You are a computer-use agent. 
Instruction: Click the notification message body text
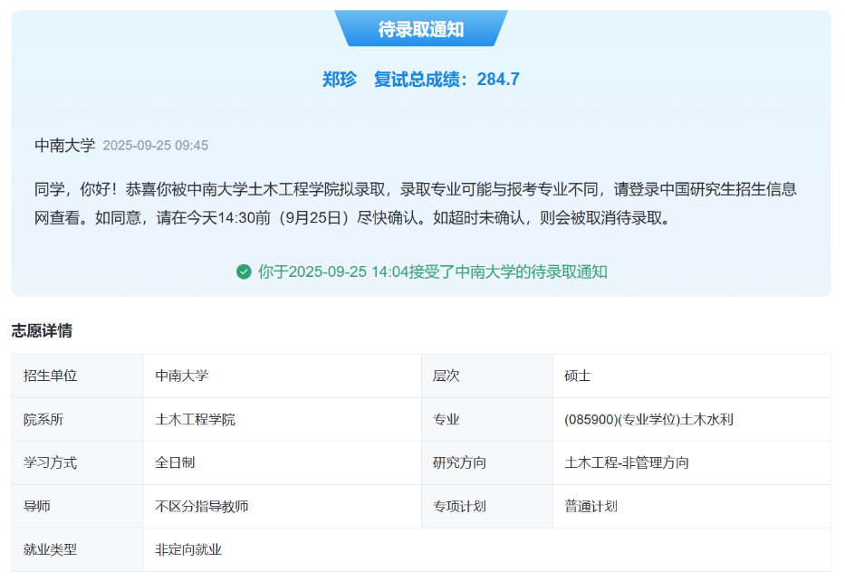(416, 204)
